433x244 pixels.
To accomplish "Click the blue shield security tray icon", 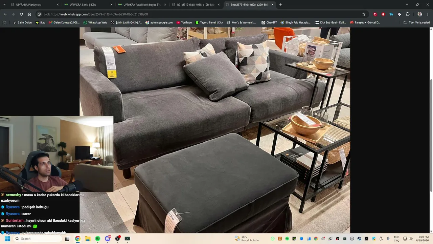I will click(301, 239).
